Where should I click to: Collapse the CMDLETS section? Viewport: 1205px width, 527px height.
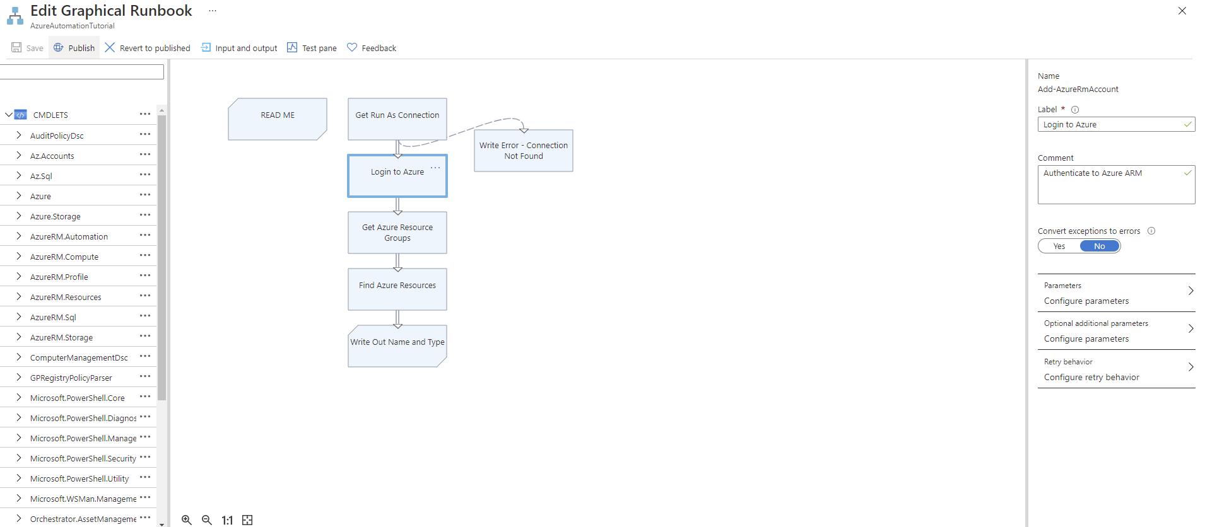click(8, 115)
